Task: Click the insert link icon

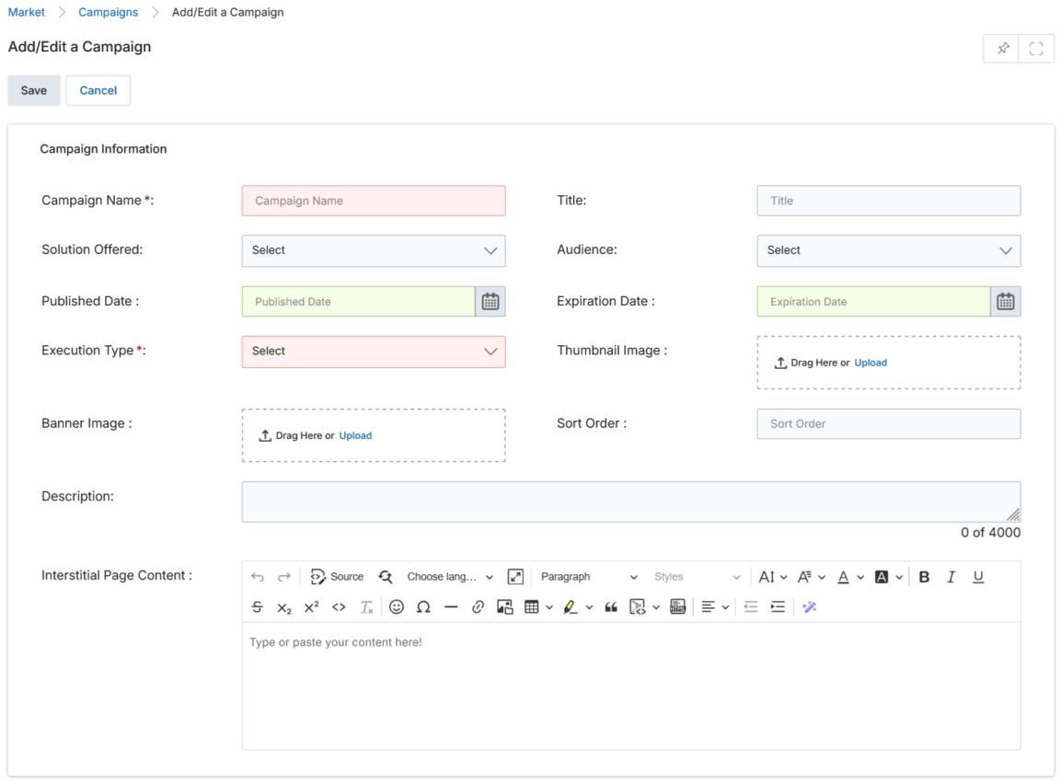Action: point(478,607)
